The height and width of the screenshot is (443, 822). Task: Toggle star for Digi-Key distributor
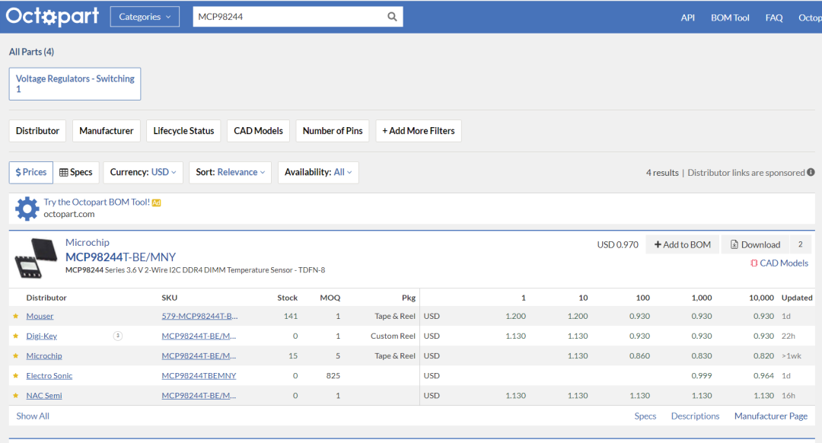click(x=16, y=336)
